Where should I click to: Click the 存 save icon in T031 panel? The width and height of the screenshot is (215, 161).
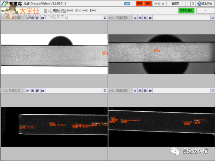(28, 91)
